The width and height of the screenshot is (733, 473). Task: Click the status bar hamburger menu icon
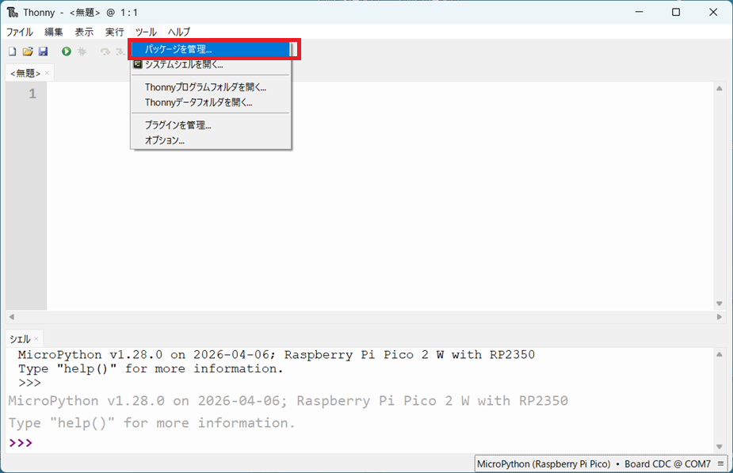[x=720, y=463]
